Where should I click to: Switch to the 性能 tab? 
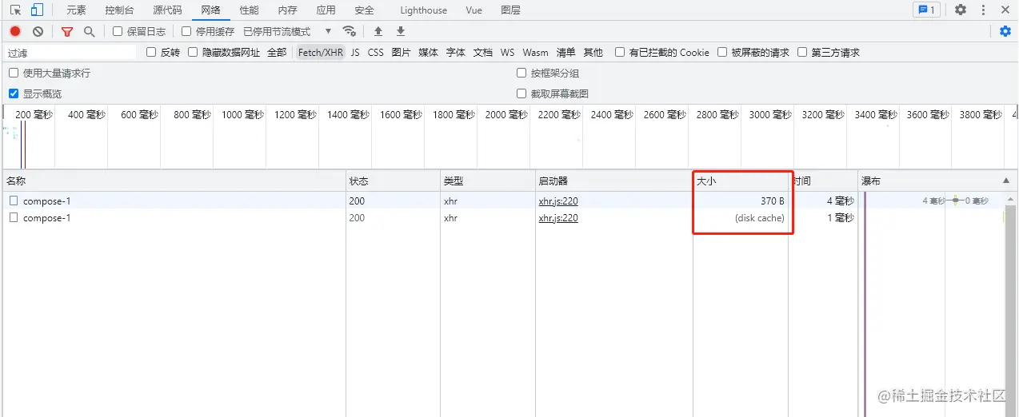250,10
